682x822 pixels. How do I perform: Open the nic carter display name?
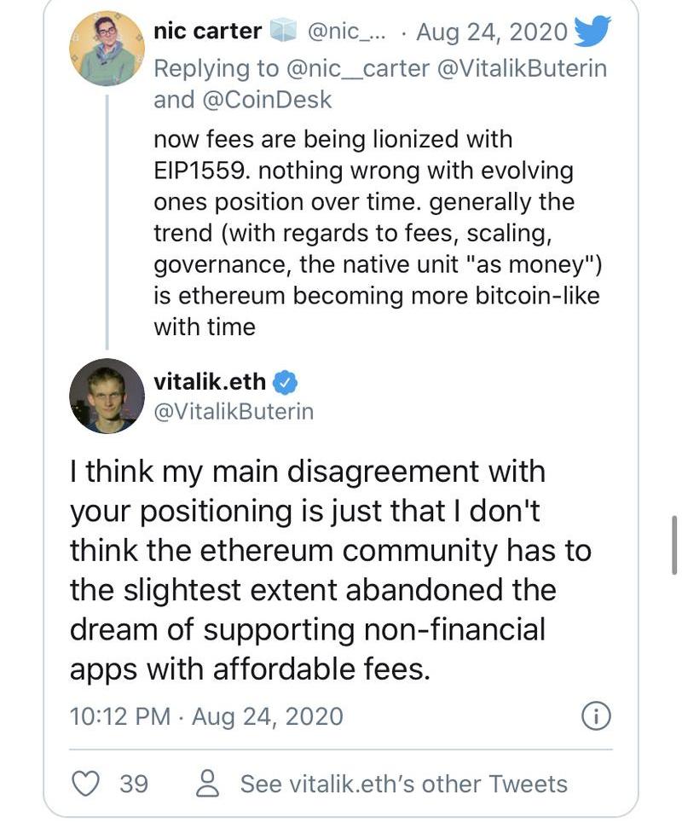click(x=208, y=31)
